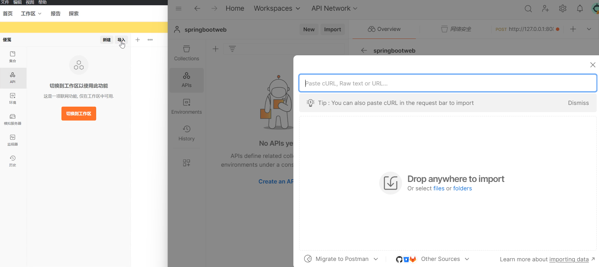Open the 帮助 menu in the left window
The width and height of the screenshot is (599, 267).
coord(42,2)
